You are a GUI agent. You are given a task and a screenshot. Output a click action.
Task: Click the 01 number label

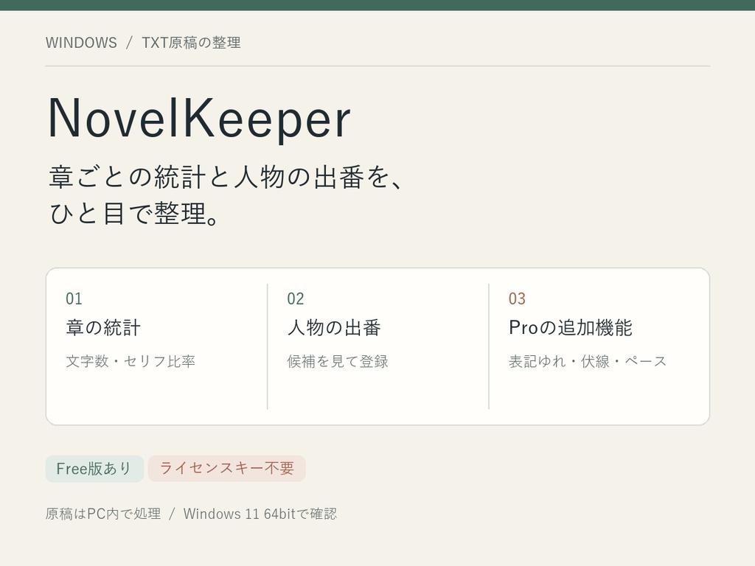coord(74,299)
